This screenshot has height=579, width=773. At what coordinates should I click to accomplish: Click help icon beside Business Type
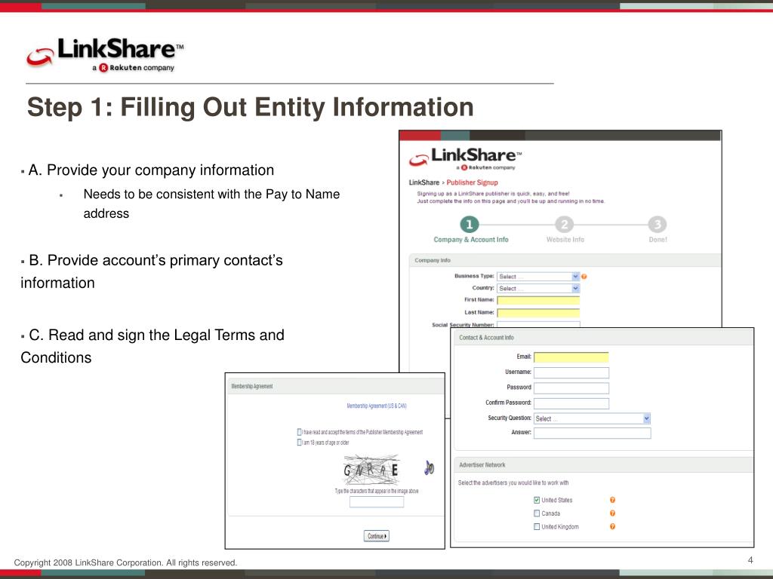584,277
